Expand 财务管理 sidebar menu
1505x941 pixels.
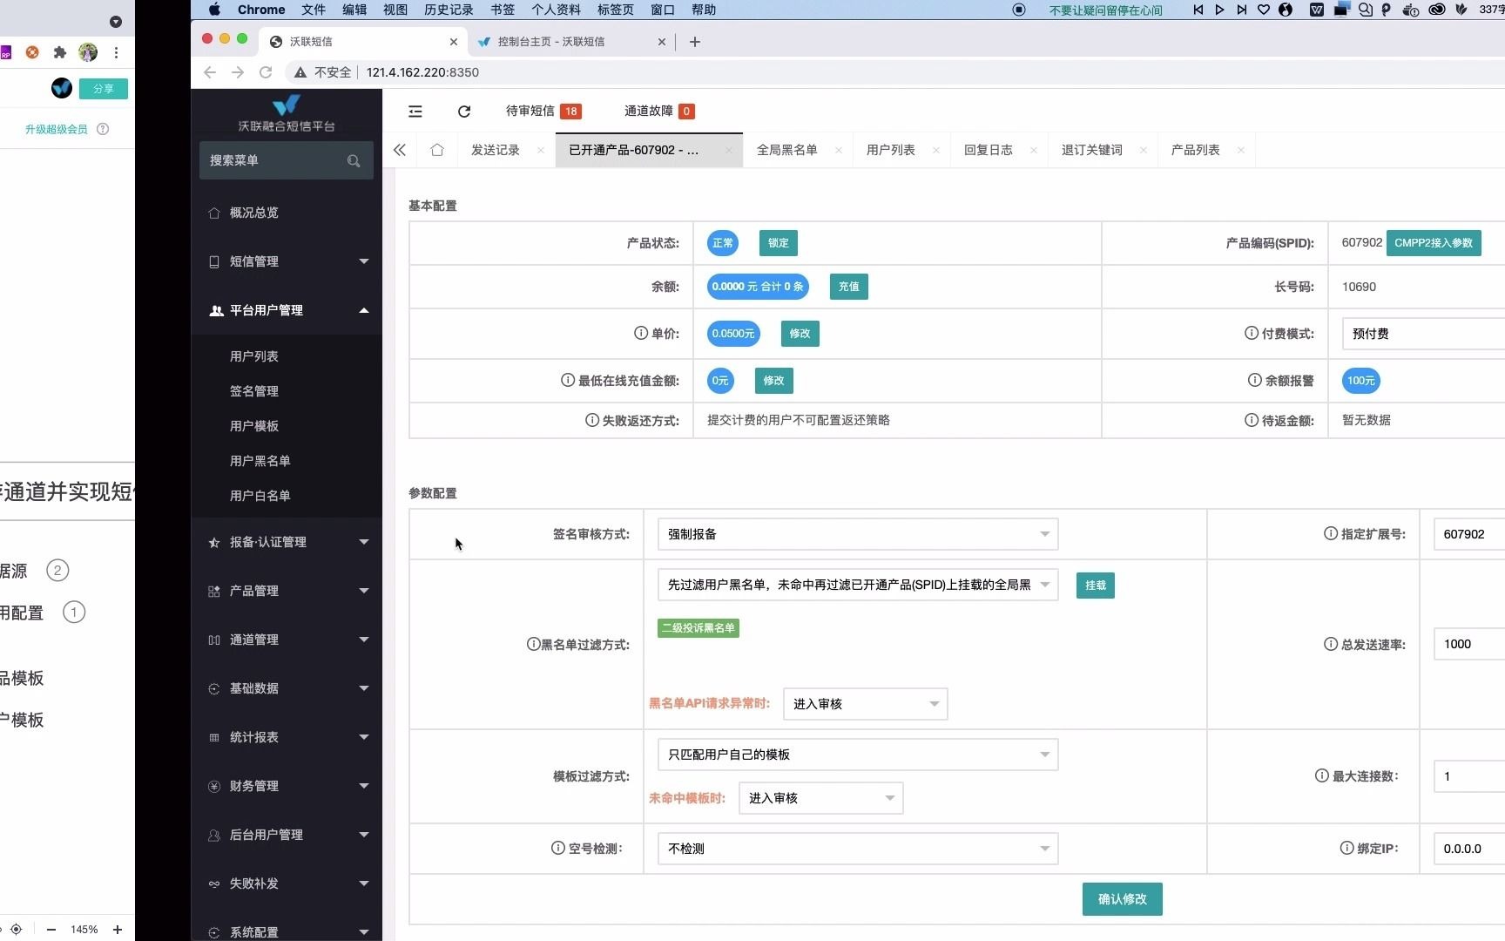tap(287, 786)
